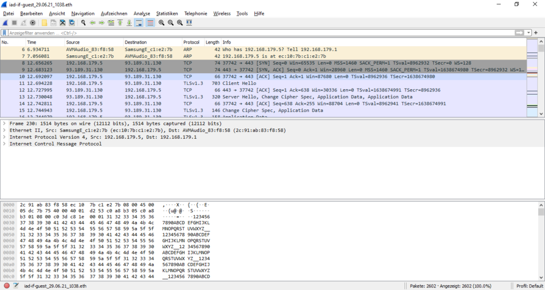Click the packet list scrollbar down arrow
The height and width of the screenshot is (290, 545).
[541, 114]
